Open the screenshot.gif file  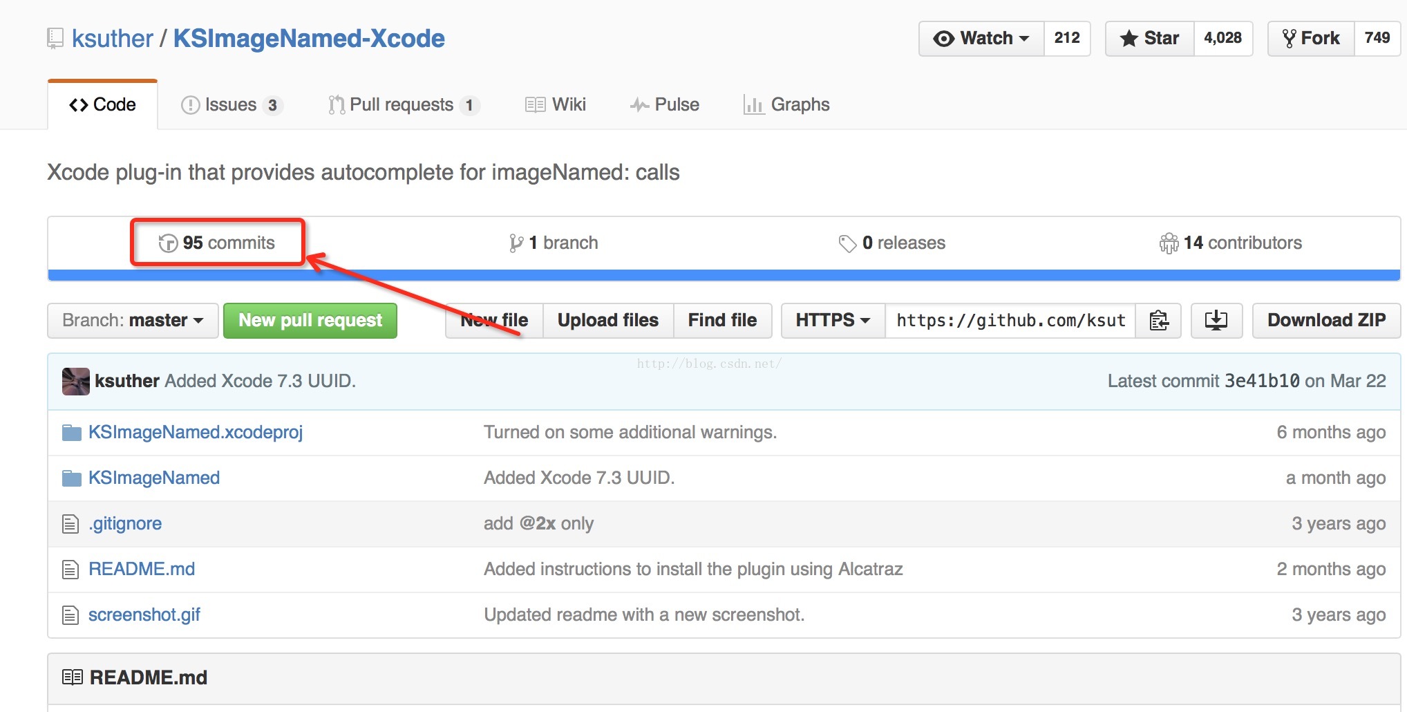coord(144,615)
